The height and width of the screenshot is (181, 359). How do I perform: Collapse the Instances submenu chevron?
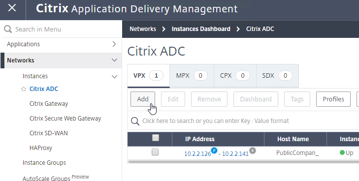pos(114,76)
